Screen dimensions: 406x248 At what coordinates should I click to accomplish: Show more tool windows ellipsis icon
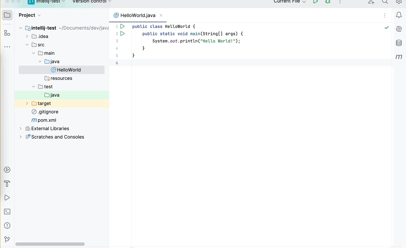[7, 47]
